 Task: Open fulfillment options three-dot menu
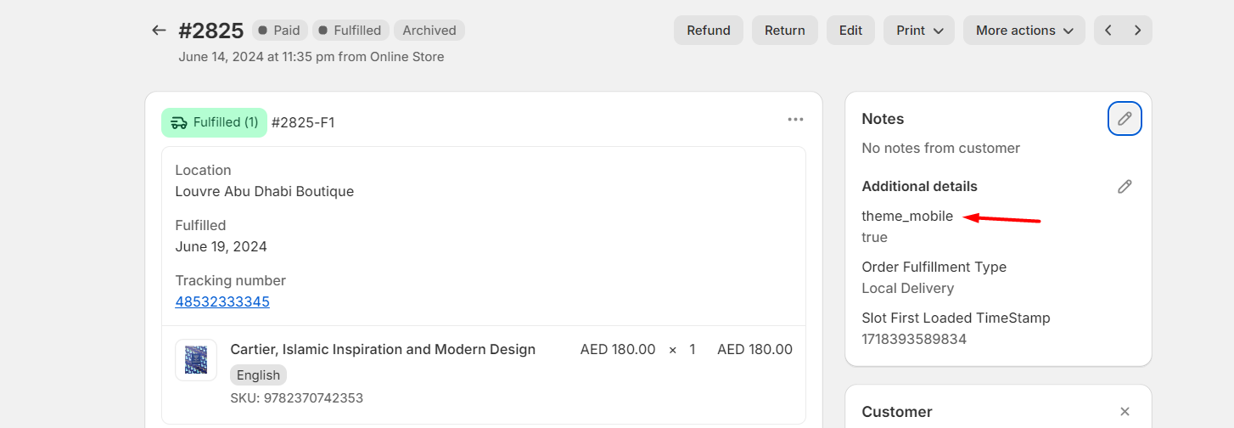point(795,120)
